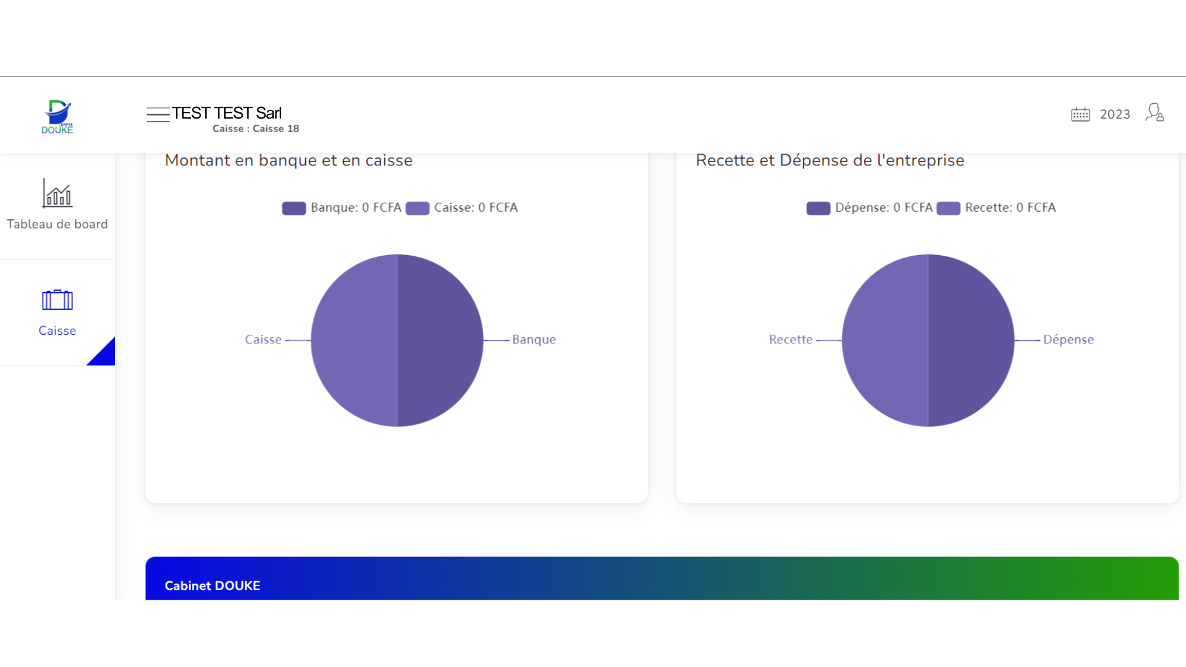Screen dimensions: 1186x667
Task: Toggle the Dépense legend entry
Action: (x=883, y=208)
